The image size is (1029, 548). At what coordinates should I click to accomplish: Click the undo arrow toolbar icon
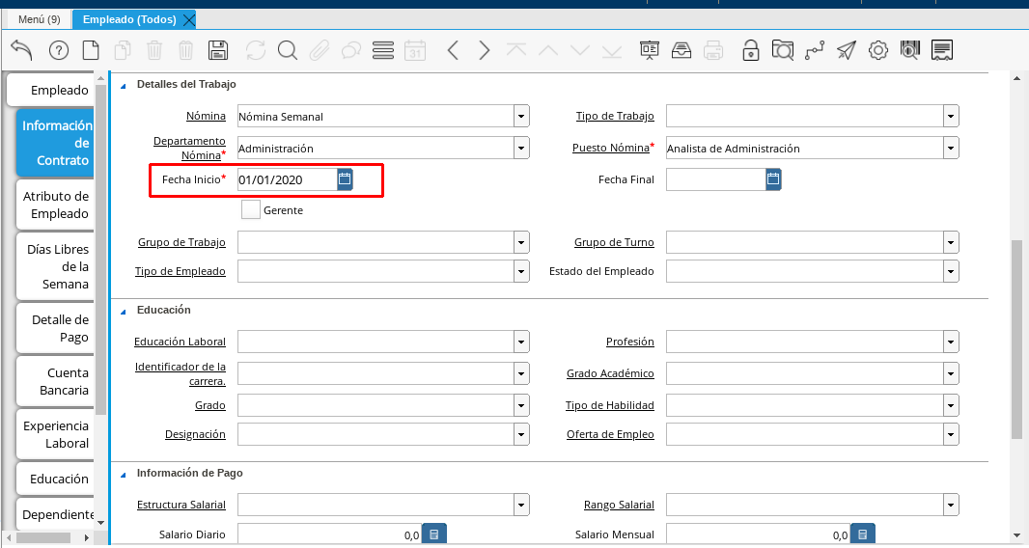click(x=21, y=50)
